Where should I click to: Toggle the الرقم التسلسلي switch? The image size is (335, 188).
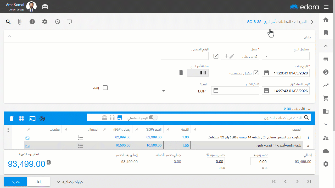[153, 118]
